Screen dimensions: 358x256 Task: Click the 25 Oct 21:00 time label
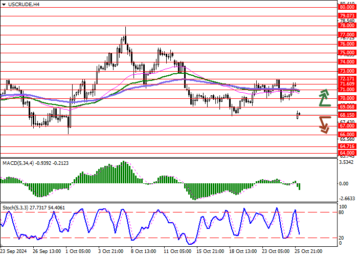tap(309, 251)
